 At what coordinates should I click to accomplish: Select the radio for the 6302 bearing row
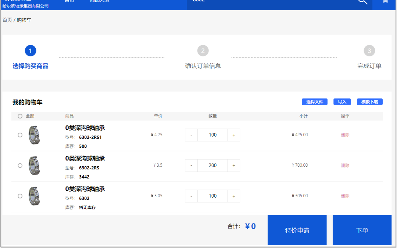tap(20, 196)
